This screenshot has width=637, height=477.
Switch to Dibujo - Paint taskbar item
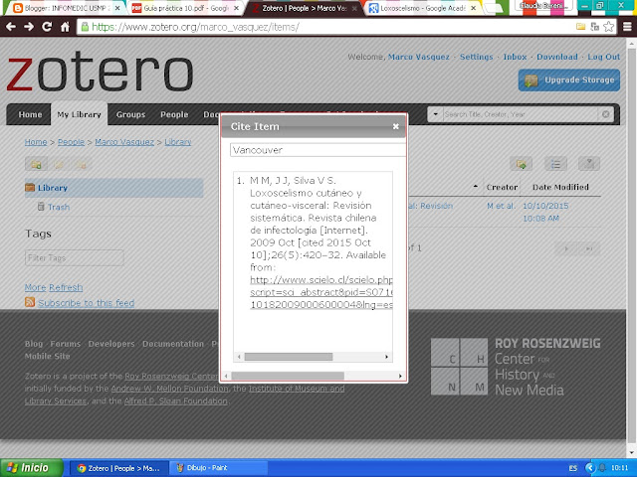218,468
